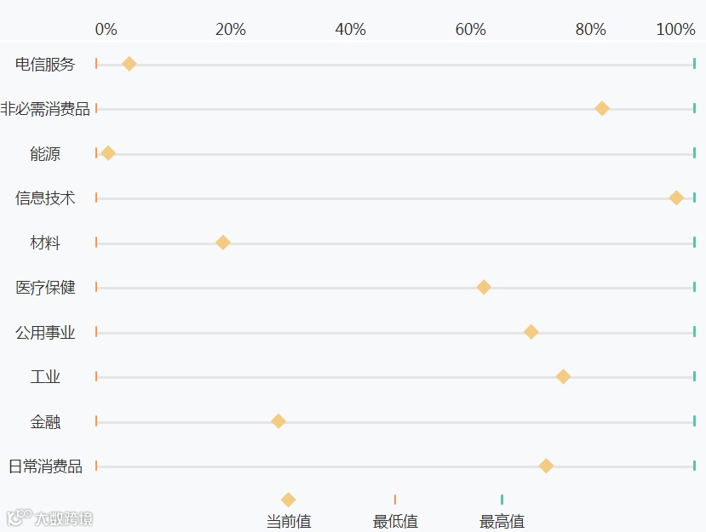Select the 日常消费品 diamond marker
Screen dimensions: 706x532
[x=546, y=466]
